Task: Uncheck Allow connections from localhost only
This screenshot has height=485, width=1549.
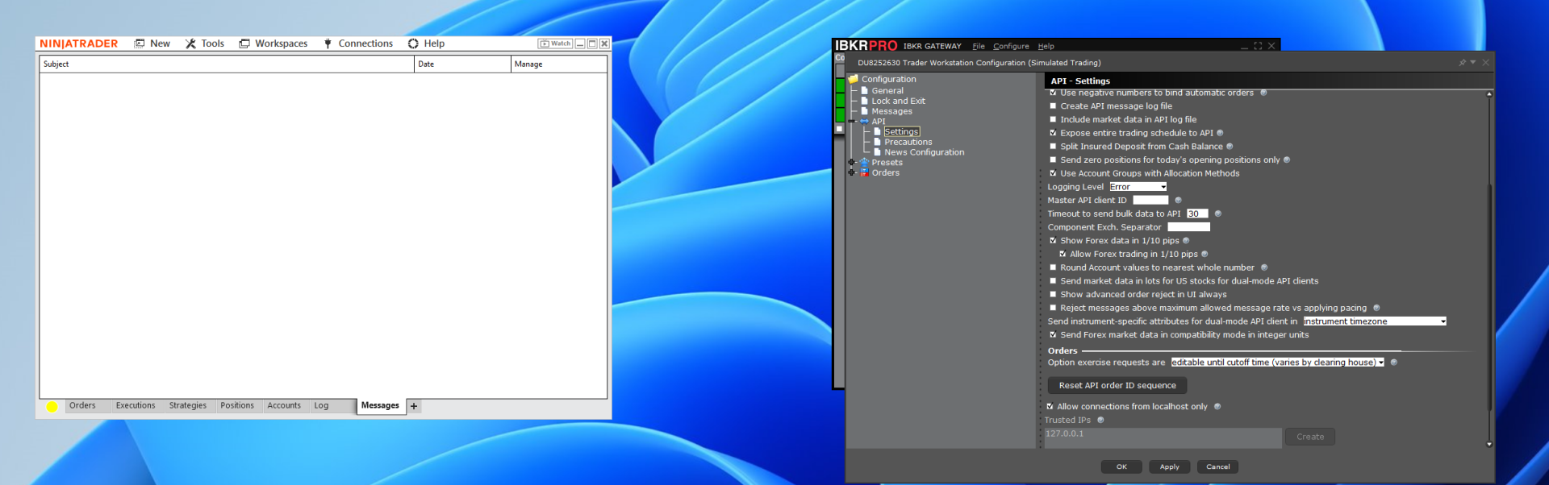Action: [x=1050, y=407]
